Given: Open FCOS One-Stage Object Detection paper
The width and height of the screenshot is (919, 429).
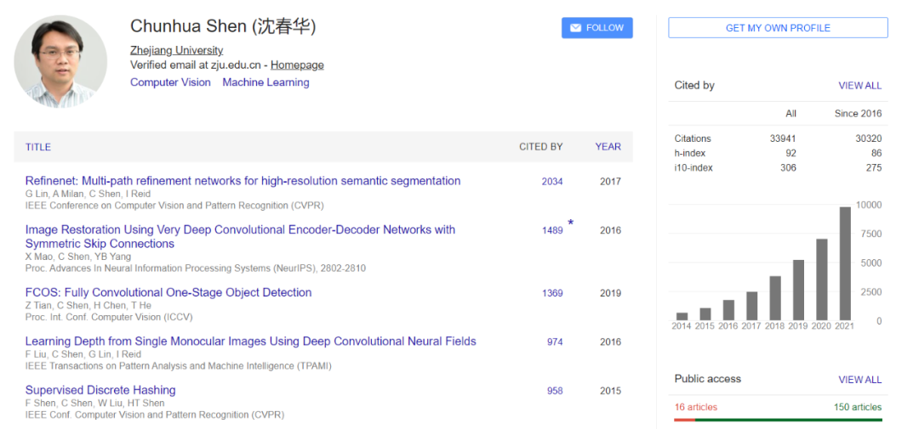Looking at the screenshot, I should click(x=168, y=292).
